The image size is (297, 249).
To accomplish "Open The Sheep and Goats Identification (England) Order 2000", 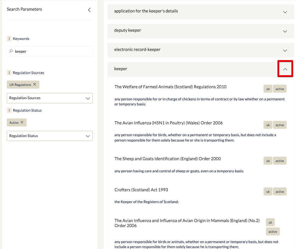I will (x=168, y=159).
